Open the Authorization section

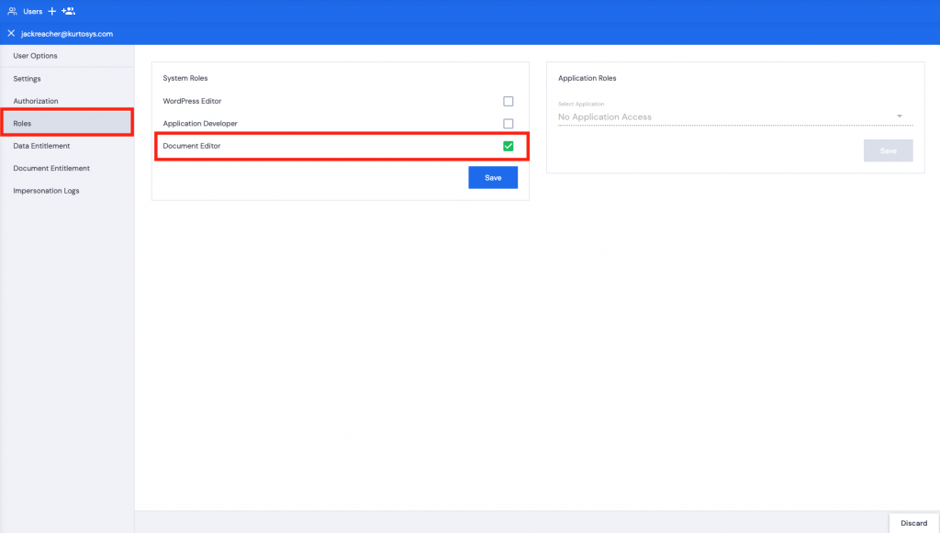tap(67, 101)
